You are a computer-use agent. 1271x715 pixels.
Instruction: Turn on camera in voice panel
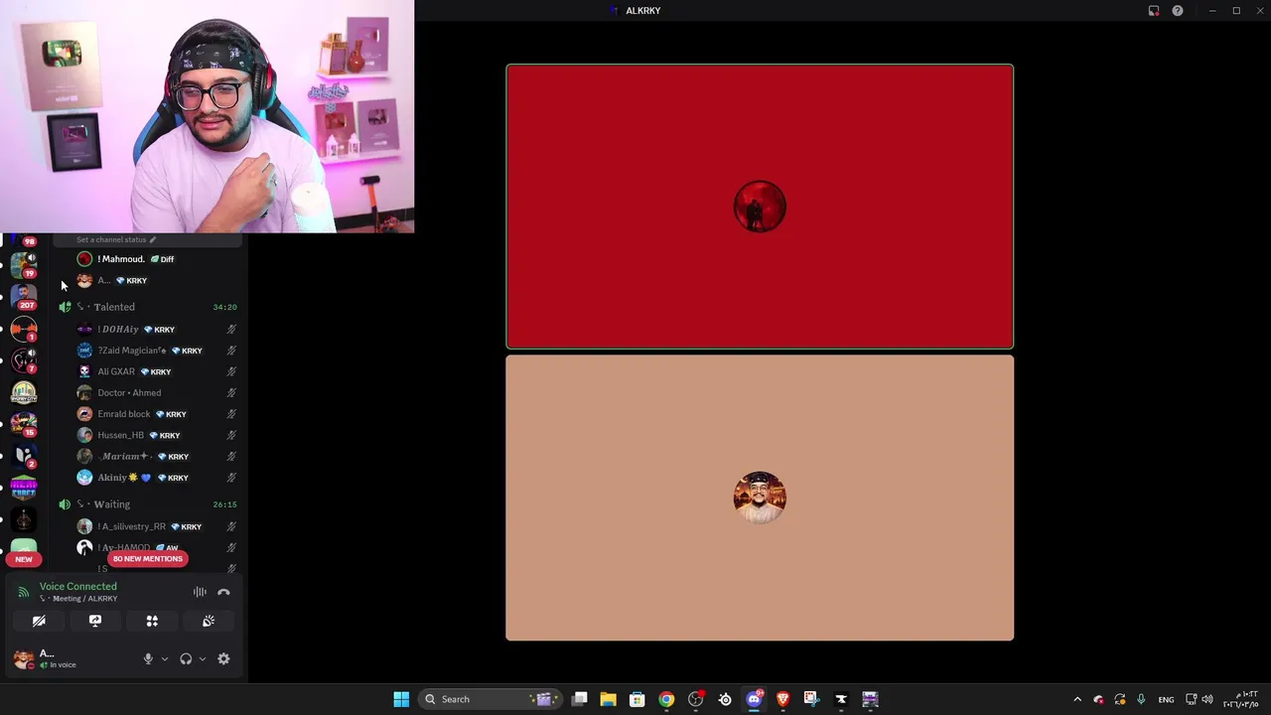click(39, 621)
